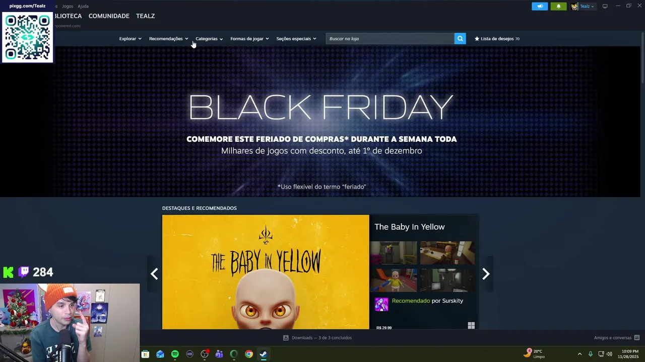Screen dimensions: 645x362
Task: Click the Steam taskbar icon
Action: pos(263,354)
